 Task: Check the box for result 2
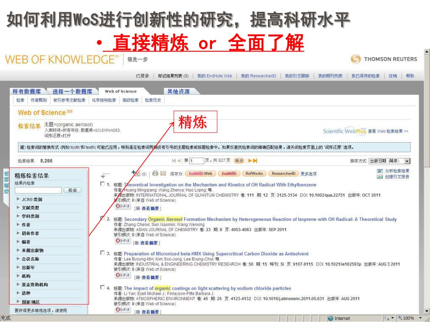click(x=102, y=218)
